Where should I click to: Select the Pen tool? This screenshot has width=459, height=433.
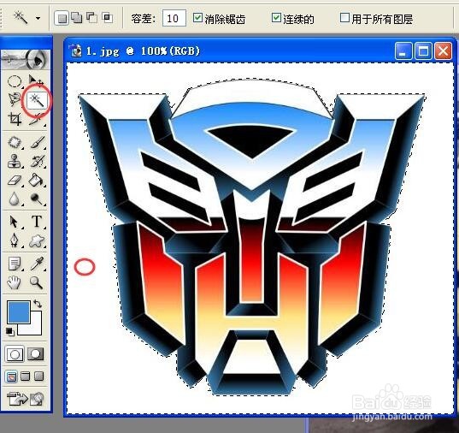tap(14, 240)
